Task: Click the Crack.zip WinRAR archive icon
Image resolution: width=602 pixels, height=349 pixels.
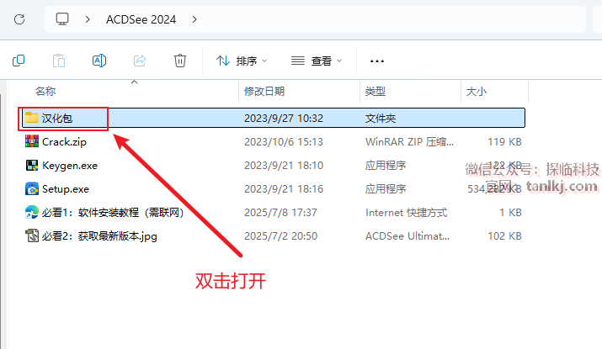Action: 32,141
